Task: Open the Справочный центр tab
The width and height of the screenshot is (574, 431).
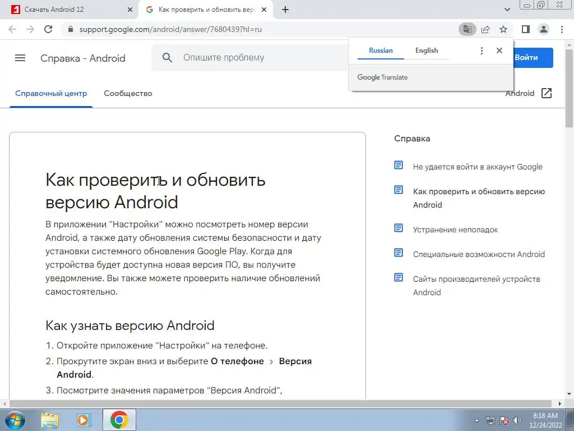Action: point(51,94)
